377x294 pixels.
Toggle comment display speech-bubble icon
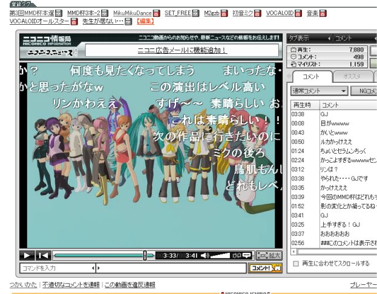point(247,255)
